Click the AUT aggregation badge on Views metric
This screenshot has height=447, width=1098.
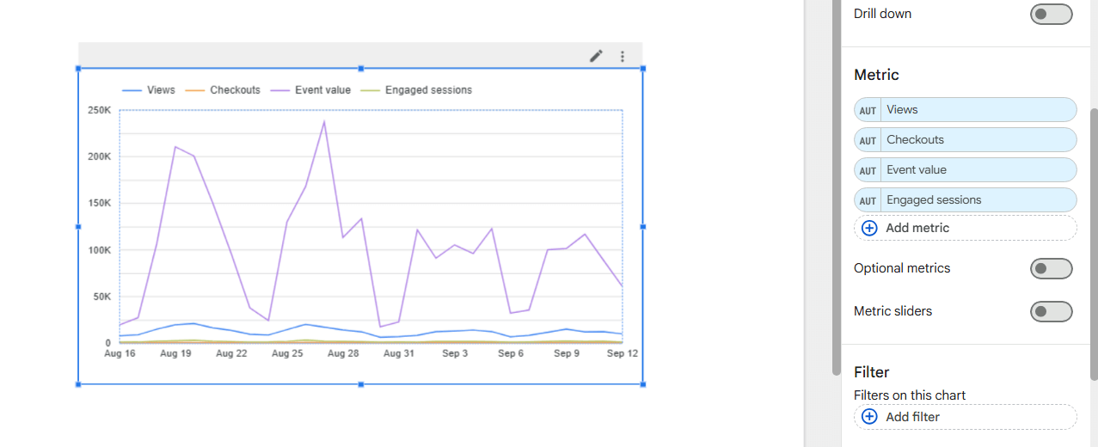868,110
